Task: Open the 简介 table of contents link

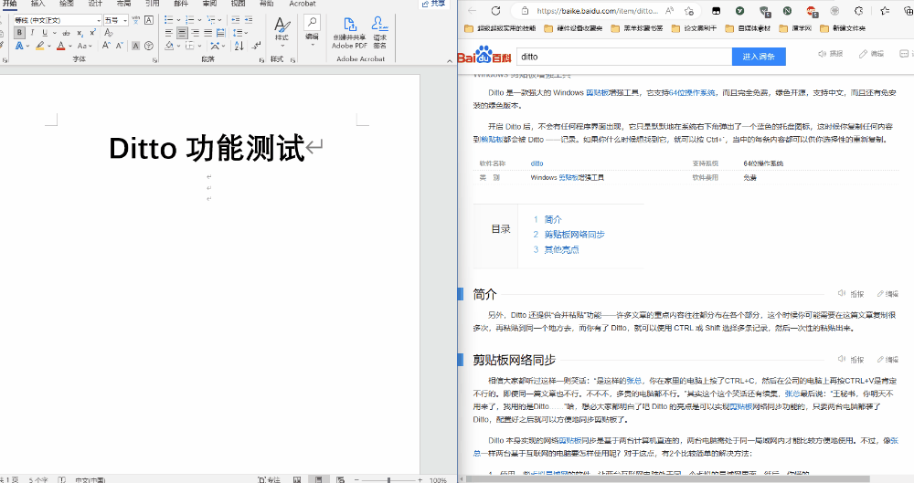Action: click(x=553, y=220)
